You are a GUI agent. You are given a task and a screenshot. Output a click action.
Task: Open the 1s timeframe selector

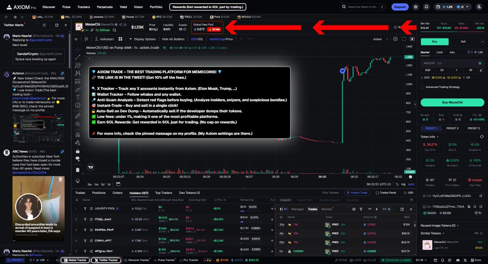(76, 39)
